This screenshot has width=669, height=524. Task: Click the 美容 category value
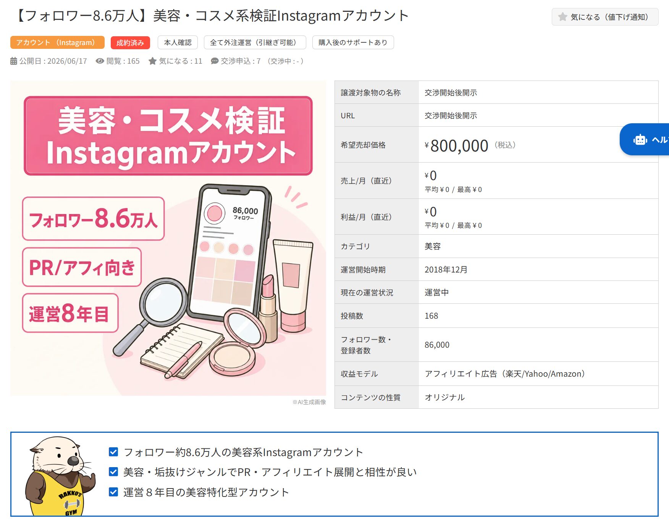(433, 247)
